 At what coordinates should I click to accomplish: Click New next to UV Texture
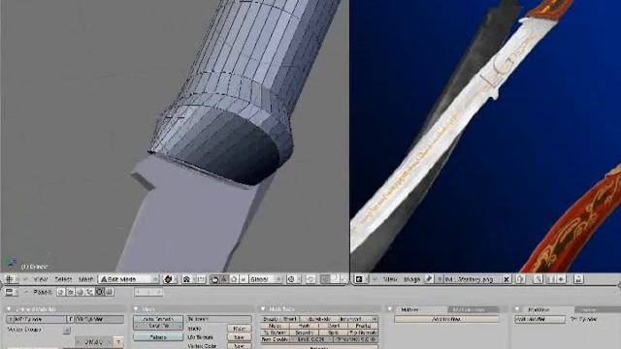tap(240, 337)
